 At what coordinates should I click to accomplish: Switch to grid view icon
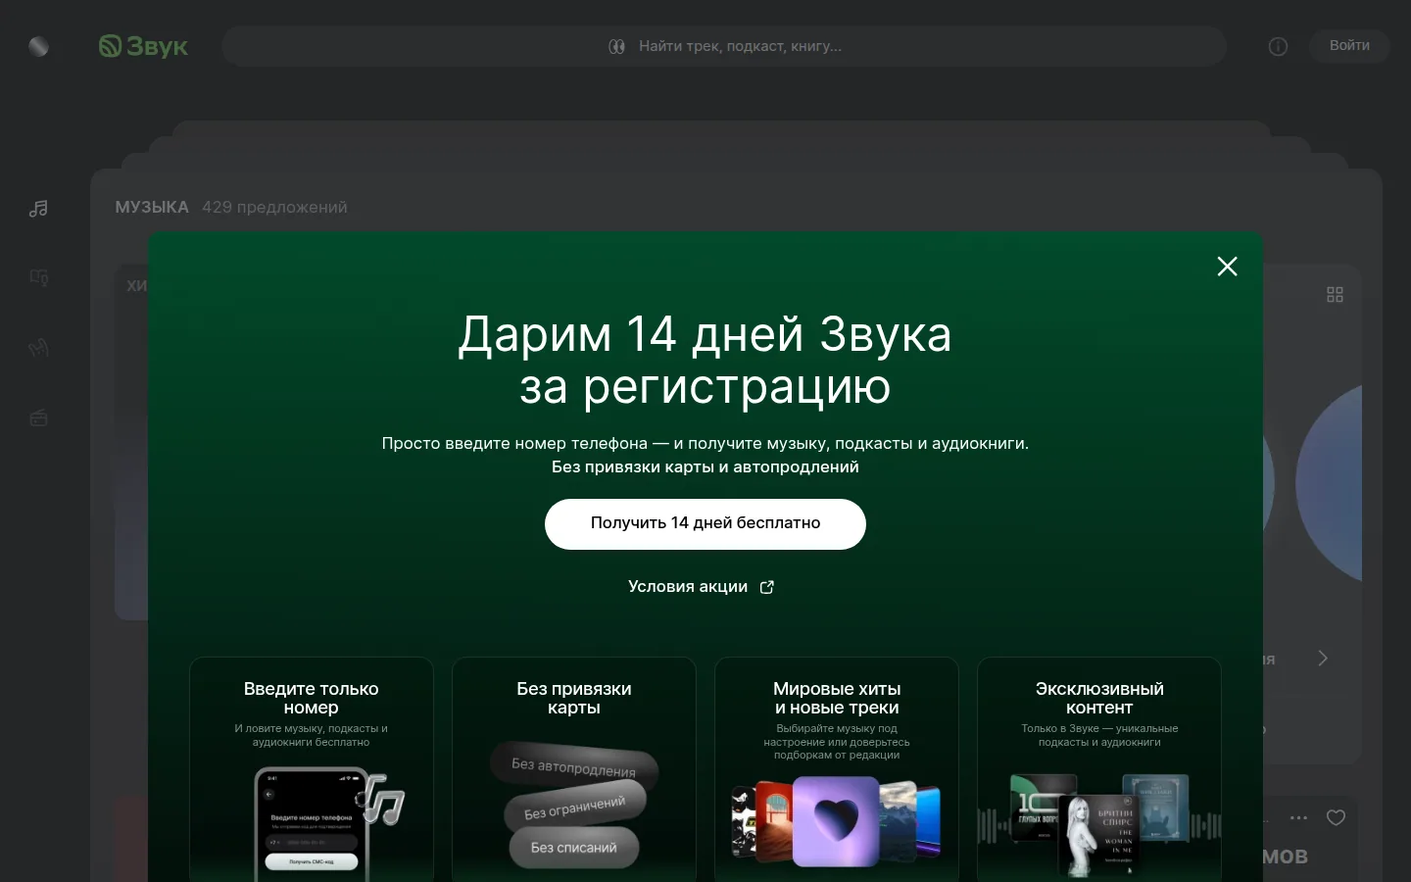click(x=1335, y=295)
